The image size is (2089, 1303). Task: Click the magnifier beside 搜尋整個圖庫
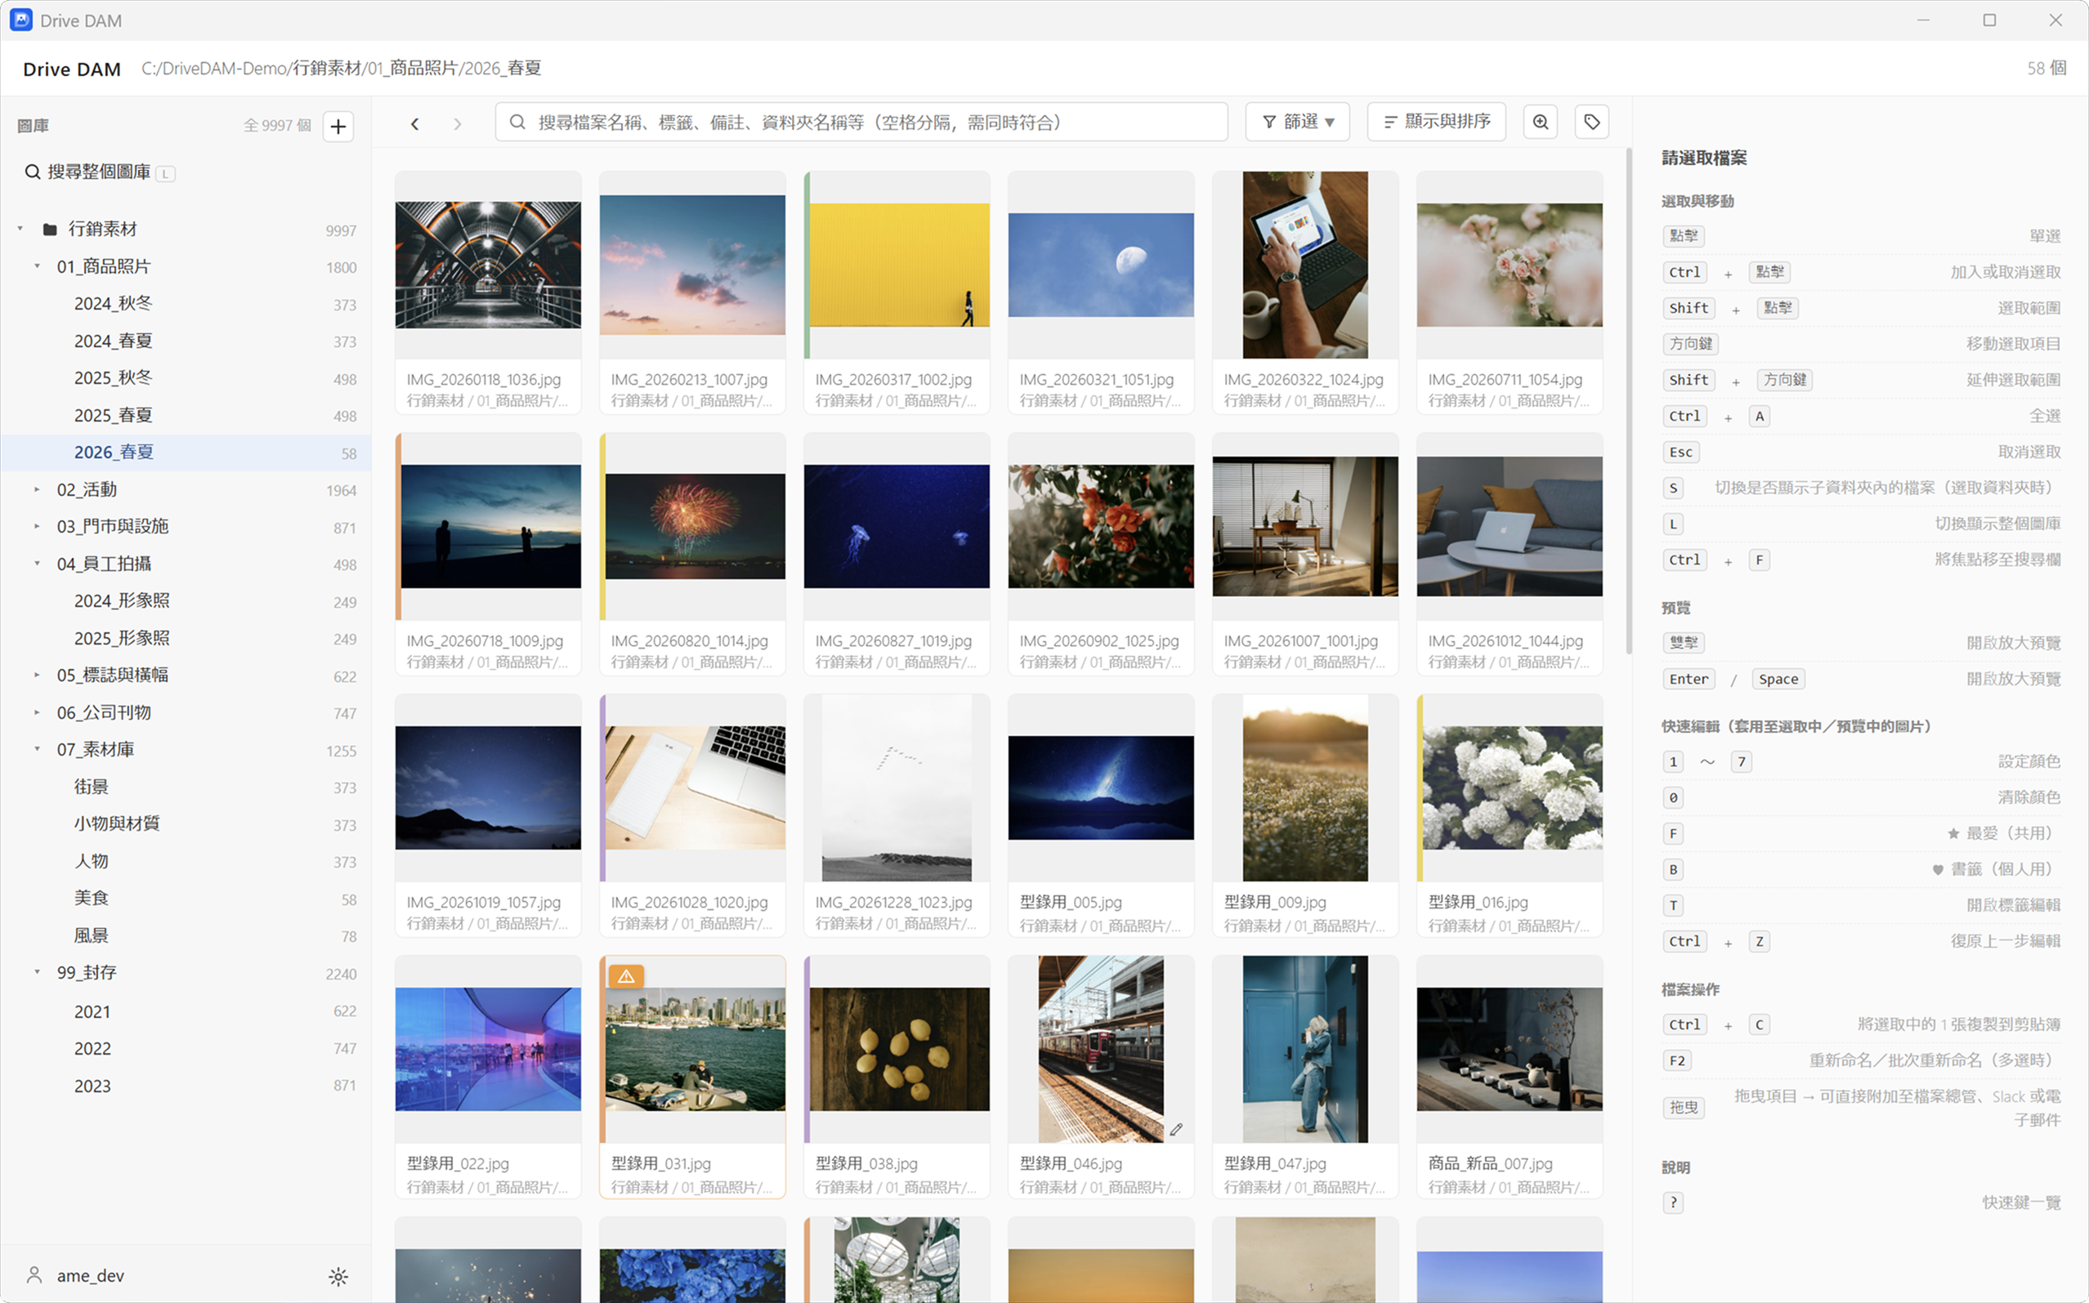click(x=33, y=172)
